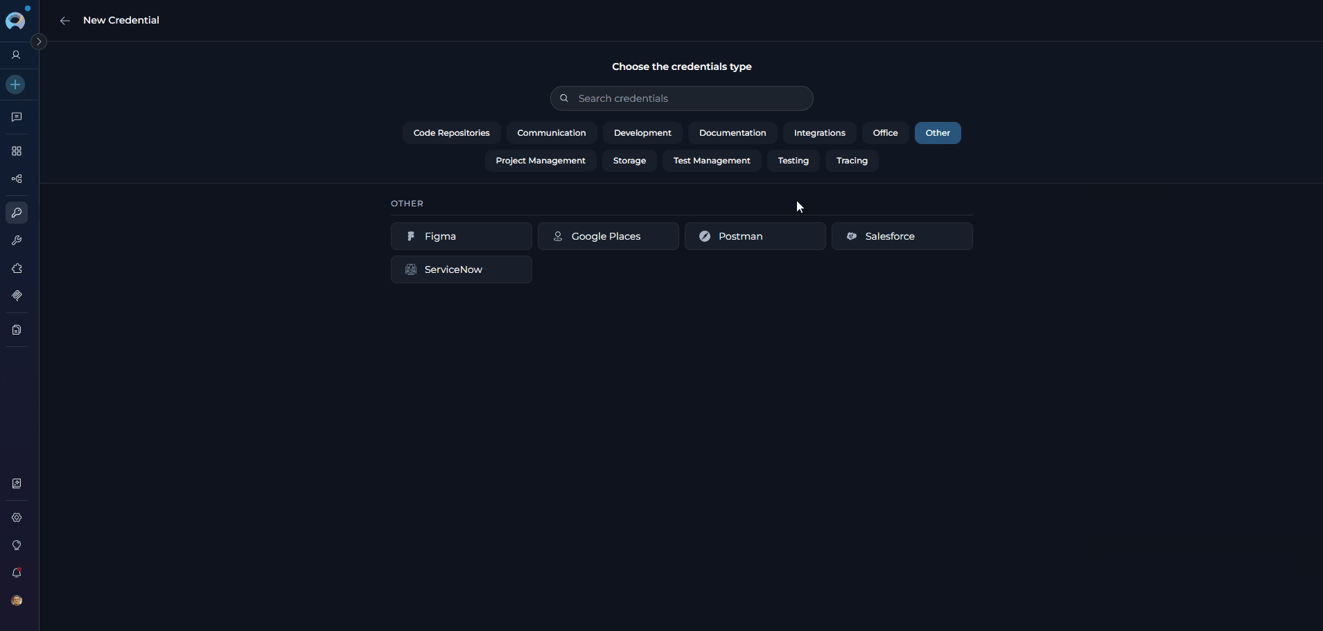Open the workflows node icon in the sidebar
Image resolution: width=1323 pixels, height=631 pixels.
(17, 179)
